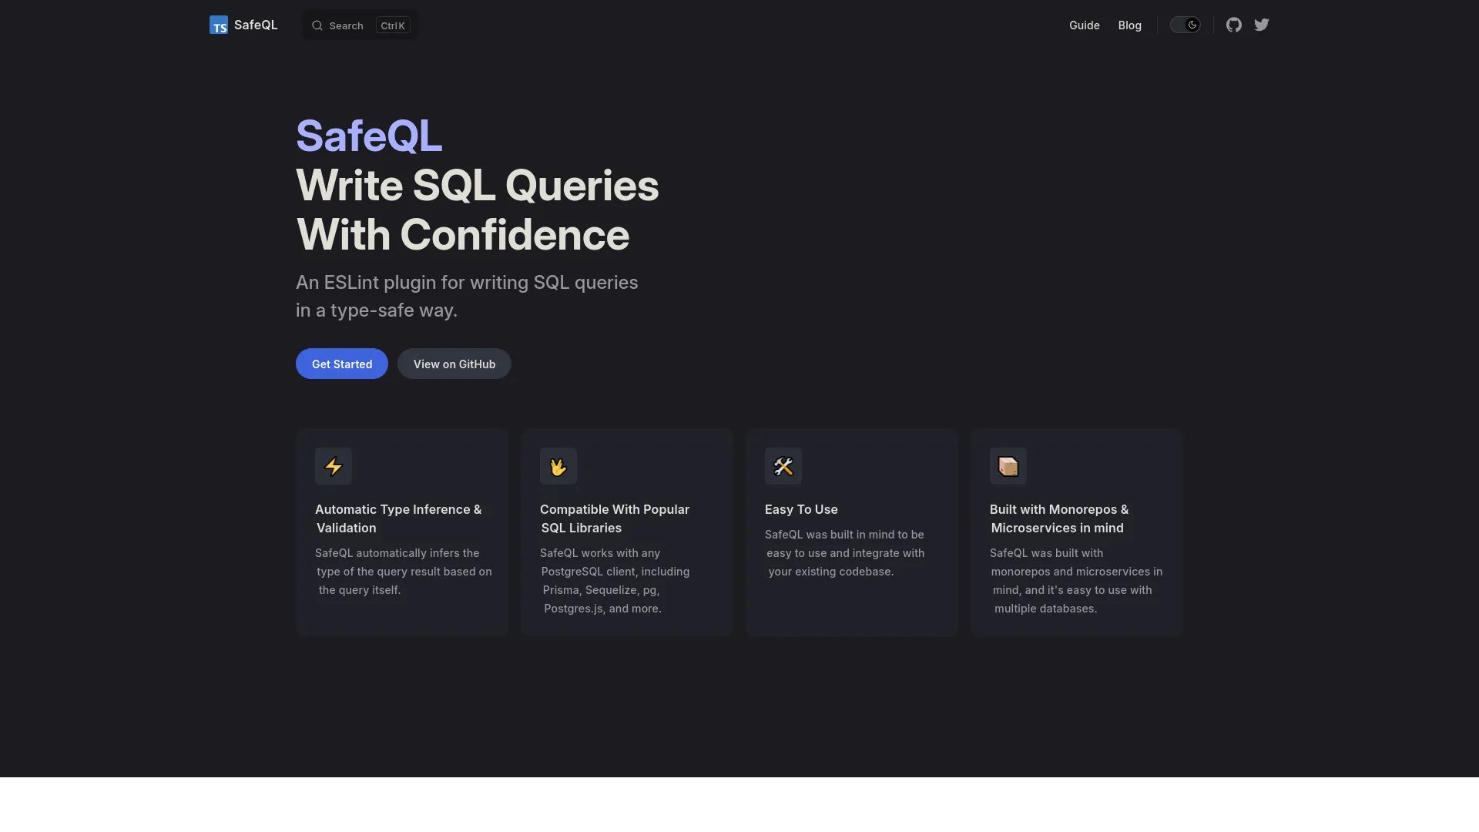Click the Ctrl K shortcut badge
The image size is (1479, 832).
point(393,25)
